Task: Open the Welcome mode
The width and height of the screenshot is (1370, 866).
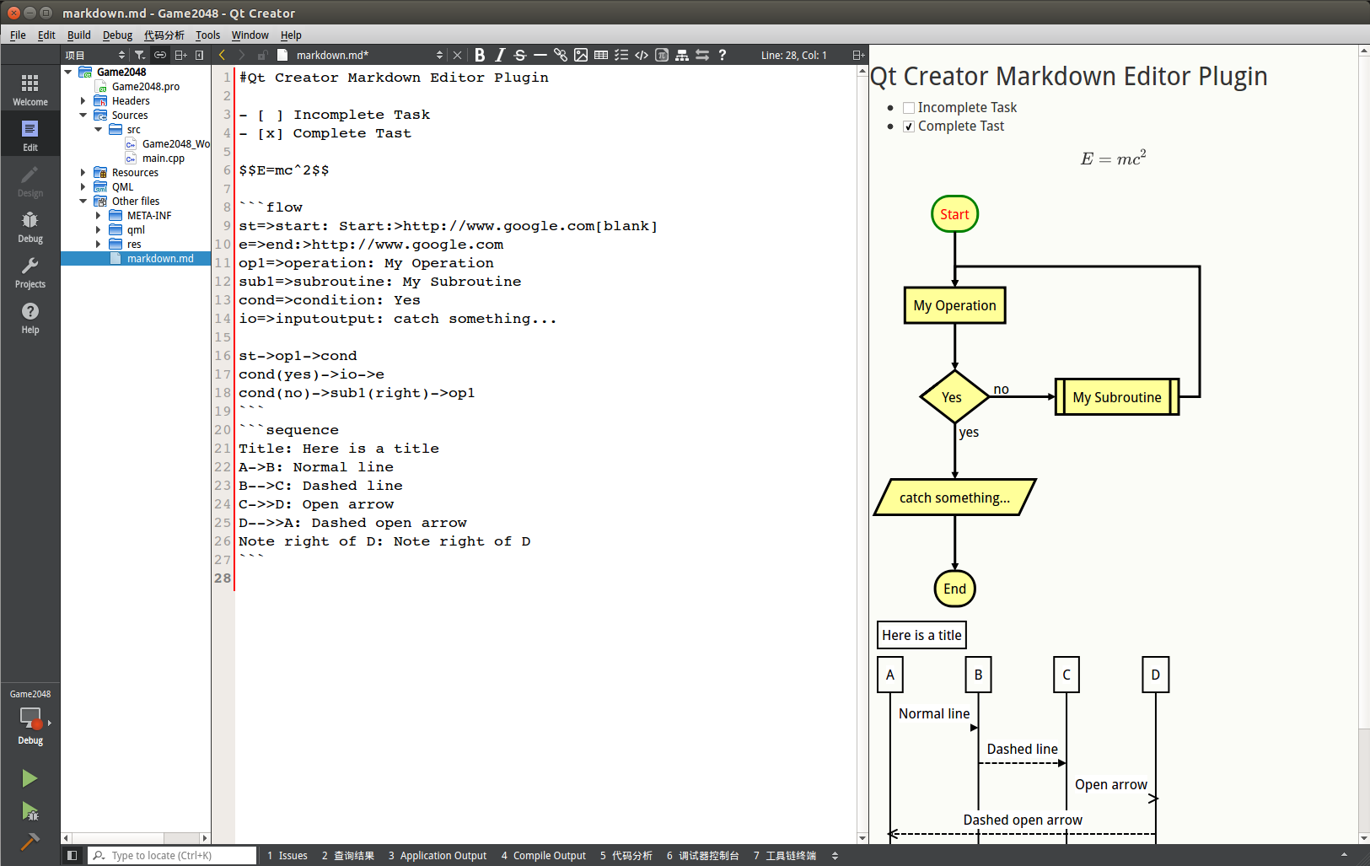Action: click(30, 89)
